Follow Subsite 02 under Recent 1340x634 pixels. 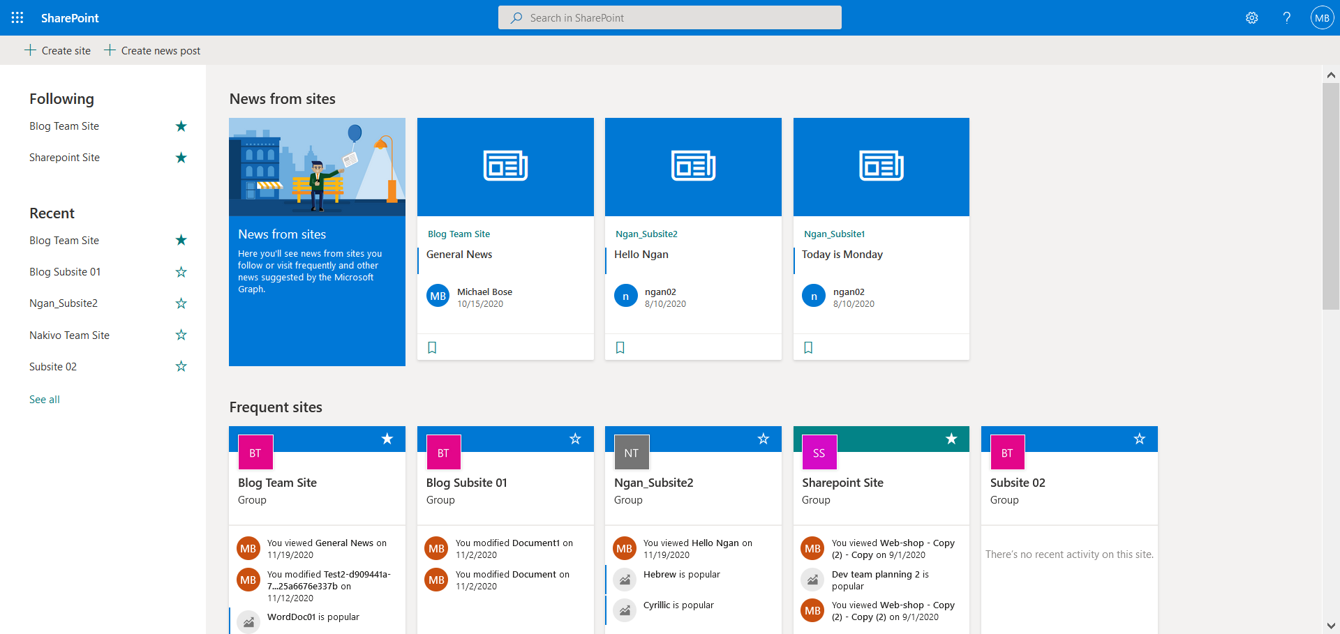point(181,366)
